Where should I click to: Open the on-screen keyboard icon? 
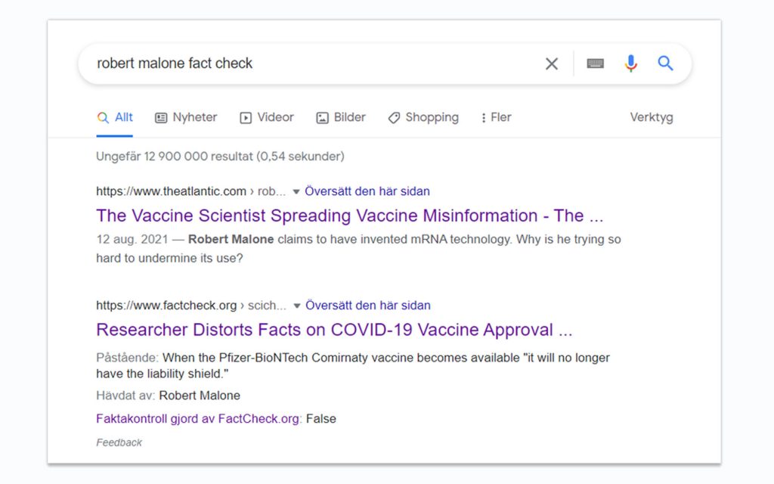click(x=596, y=64)
